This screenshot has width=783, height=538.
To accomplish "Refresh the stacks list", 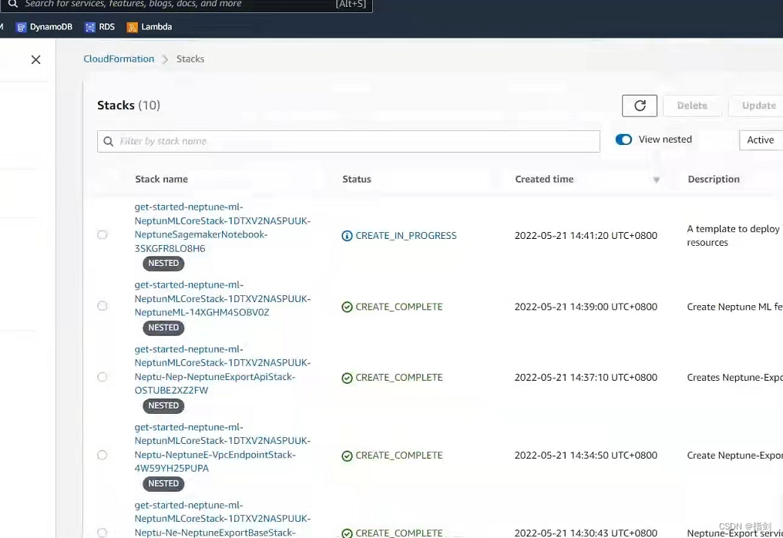I will pos(639,106).
